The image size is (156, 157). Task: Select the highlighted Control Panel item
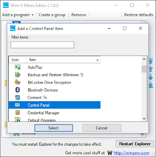[x=54, y=105]
